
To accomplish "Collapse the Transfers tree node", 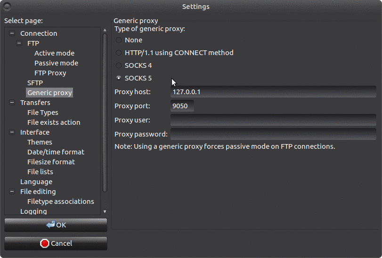I will pos(11,103).
